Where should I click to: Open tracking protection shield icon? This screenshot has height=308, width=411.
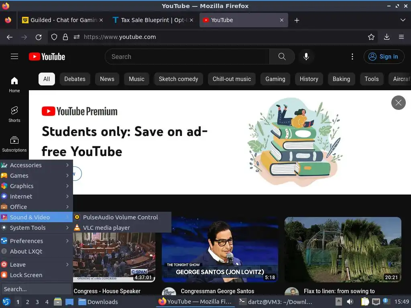click(54, 37)
